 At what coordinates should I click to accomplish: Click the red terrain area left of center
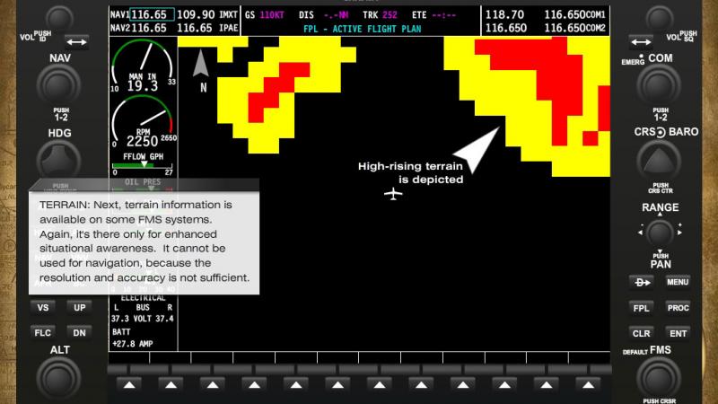click(x=279, y=92)
